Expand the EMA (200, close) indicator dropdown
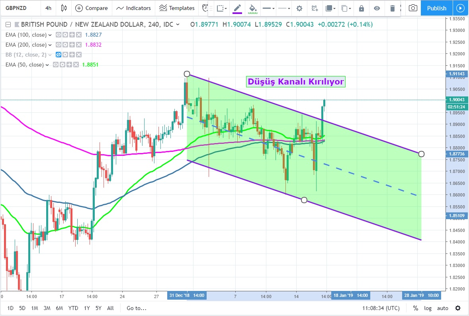The height and width of the screenshot is (316, 469). pos(50,45)
